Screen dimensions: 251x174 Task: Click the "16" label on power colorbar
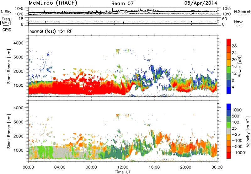234,67
